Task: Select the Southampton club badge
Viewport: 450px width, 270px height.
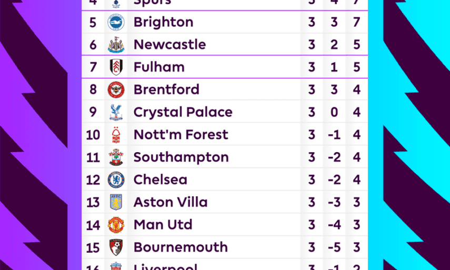Action: tap(116, 157)
